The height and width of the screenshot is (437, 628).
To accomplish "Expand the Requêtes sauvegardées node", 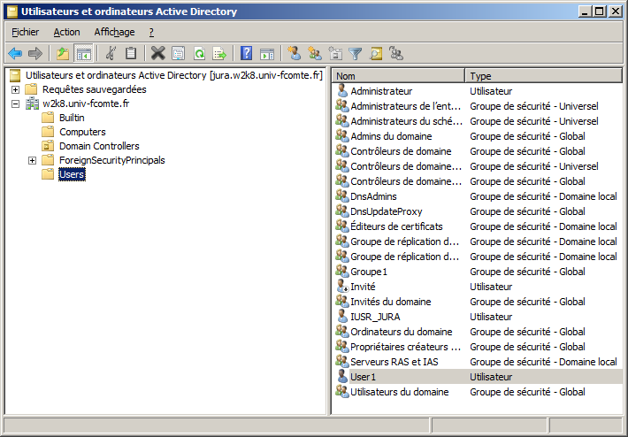I will click(x=16, y=89).
